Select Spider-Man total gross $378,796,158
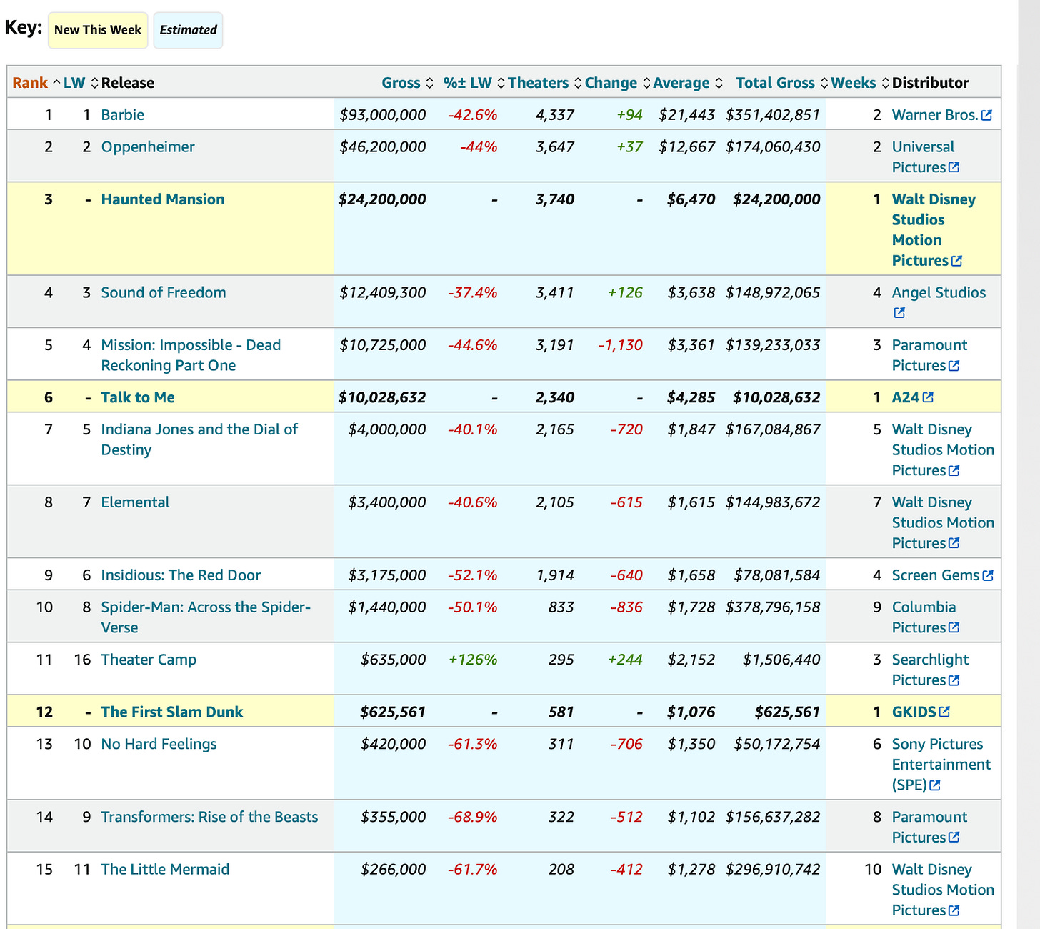This screenshot has width=1040, height=929. pyautogui.click(x=773, y=607)
